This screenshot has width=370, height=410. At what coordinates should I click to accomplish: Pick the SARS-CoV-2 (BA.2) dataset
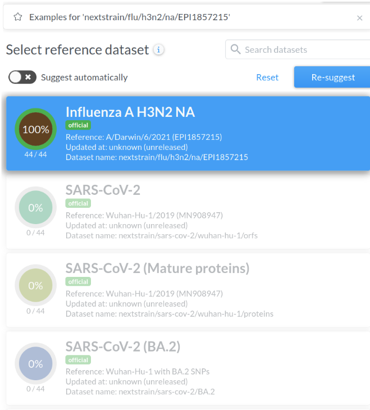coord(123,347)
